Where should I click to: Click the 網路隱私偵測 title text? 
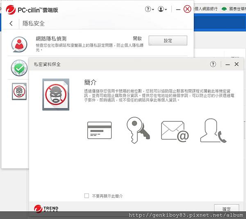click(51, 38)
